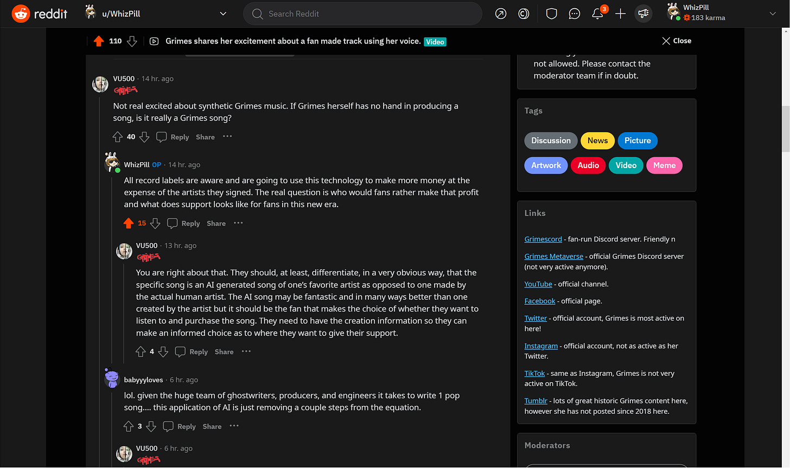Open the Instagram link
This screenshot has width=790, height=468.
(541, 346)
